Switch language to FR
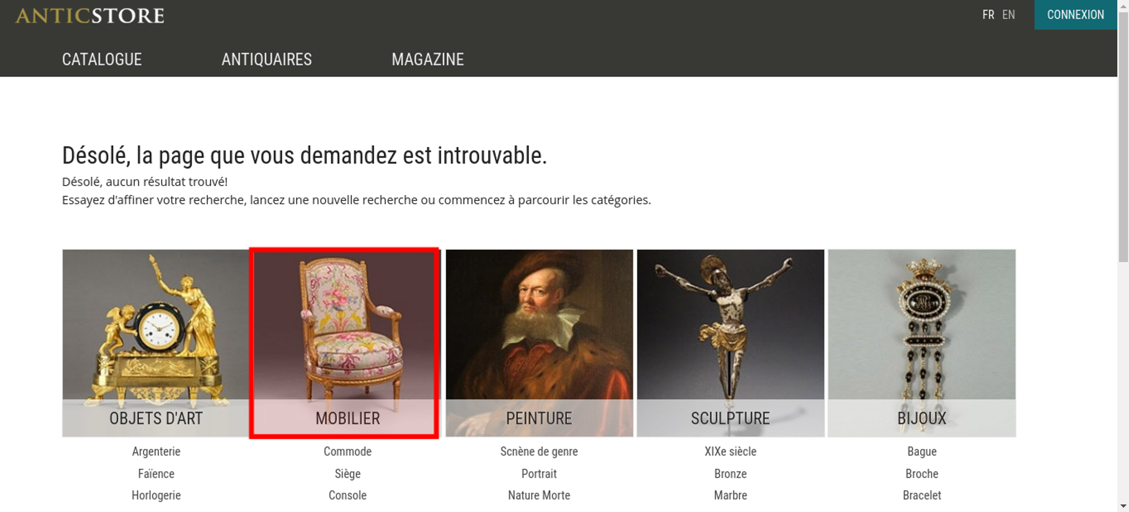Image resolution: width=1129 pixels, height=512 pixels. tap(988, 15)
